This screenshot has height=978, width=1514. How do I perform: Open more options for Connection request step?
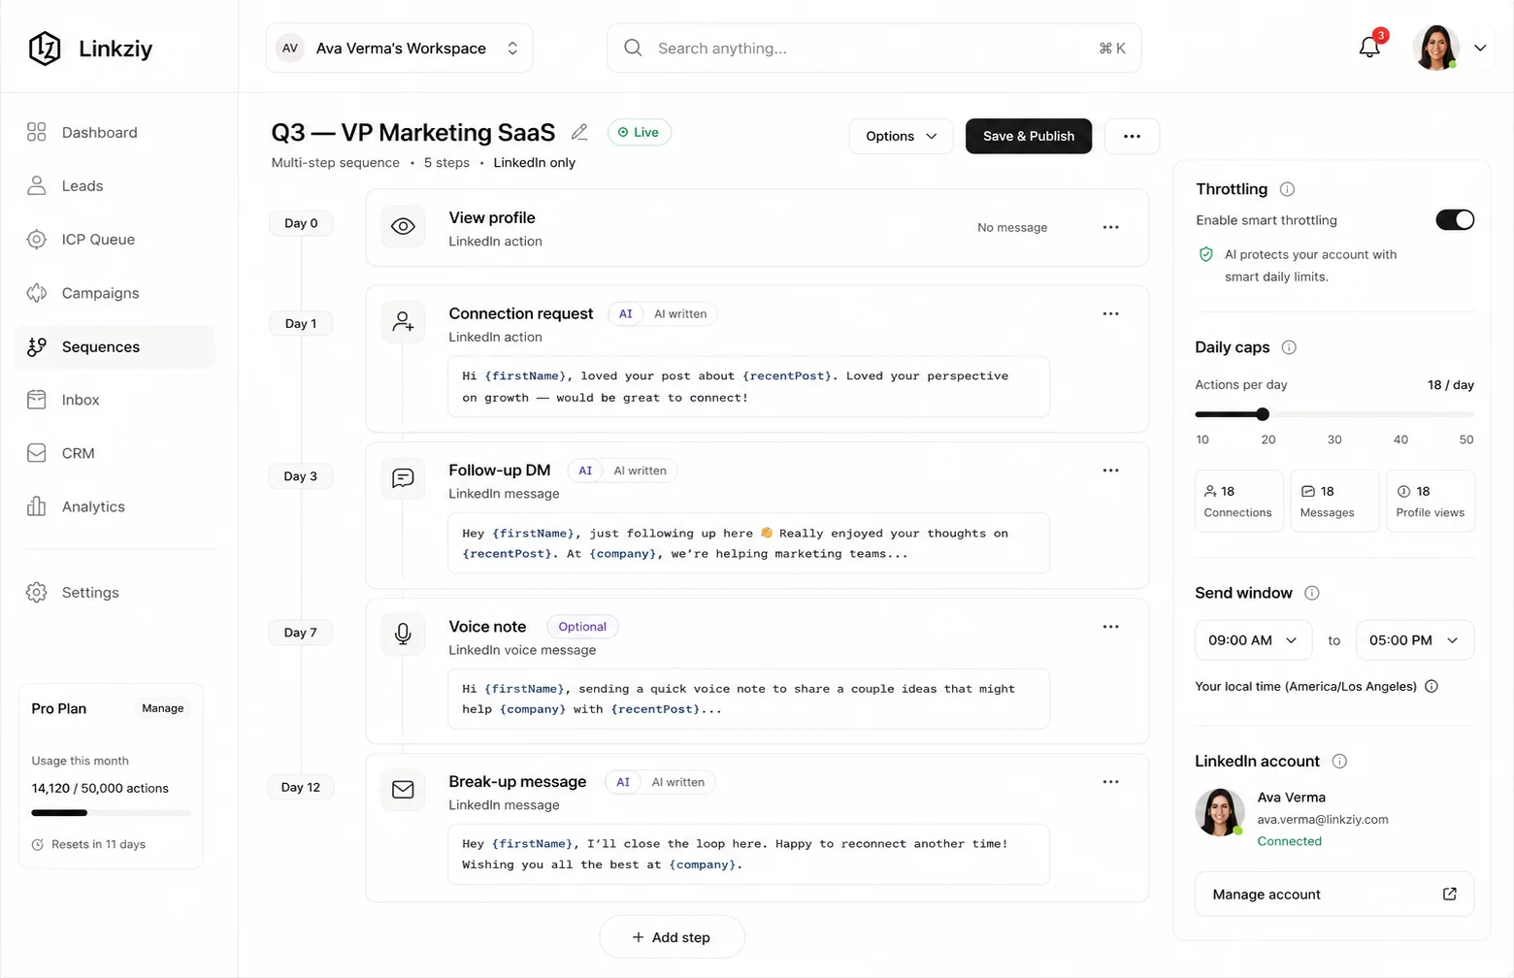point(1111,313)
